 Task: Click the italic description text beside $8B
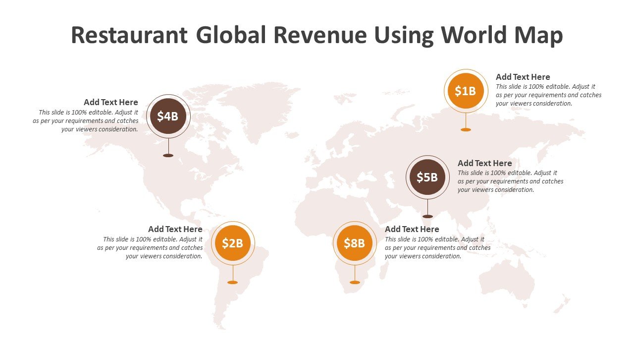coord(438,247)
